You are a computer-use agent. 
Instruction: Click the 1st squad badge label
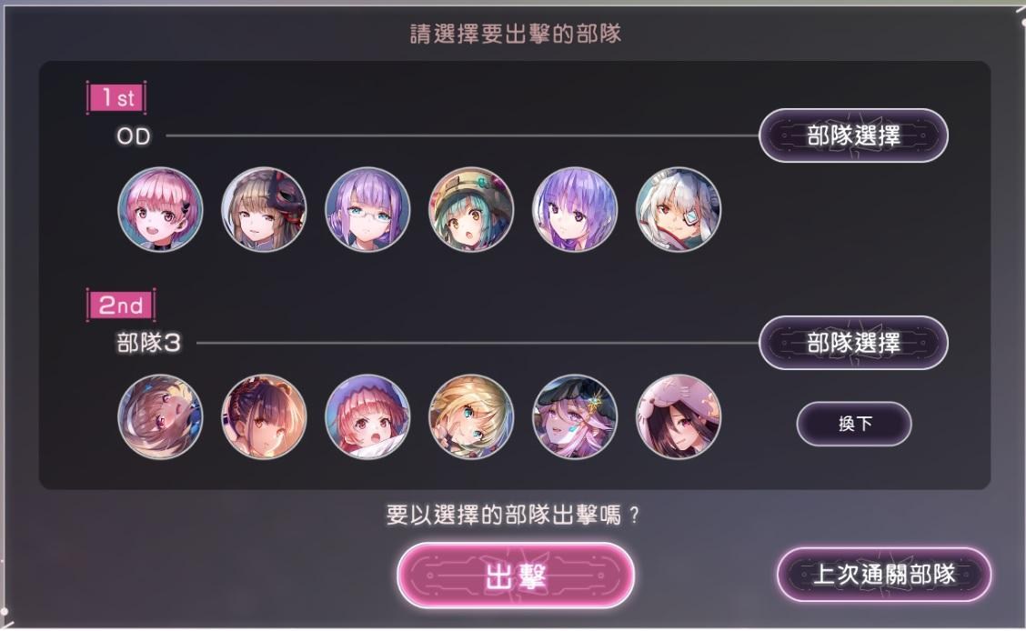tap(116, 98)
